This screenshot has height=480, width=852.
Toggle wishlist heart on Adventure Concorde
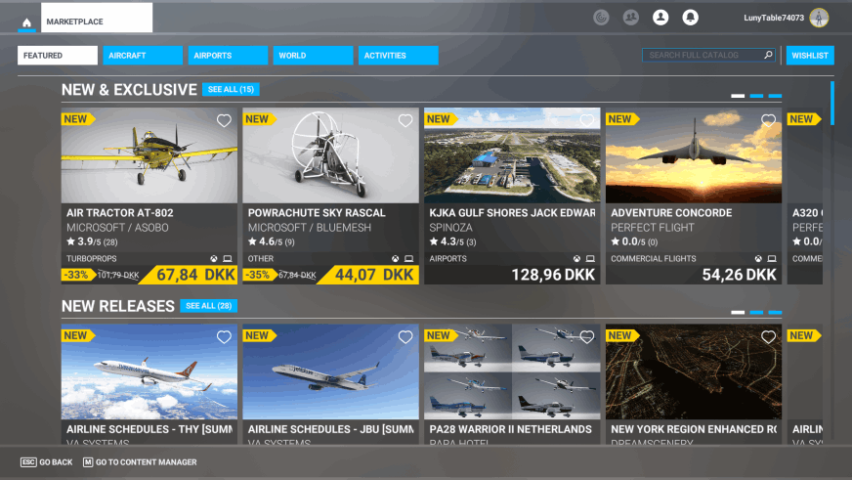pyautogui.click(x=768, y=121)
